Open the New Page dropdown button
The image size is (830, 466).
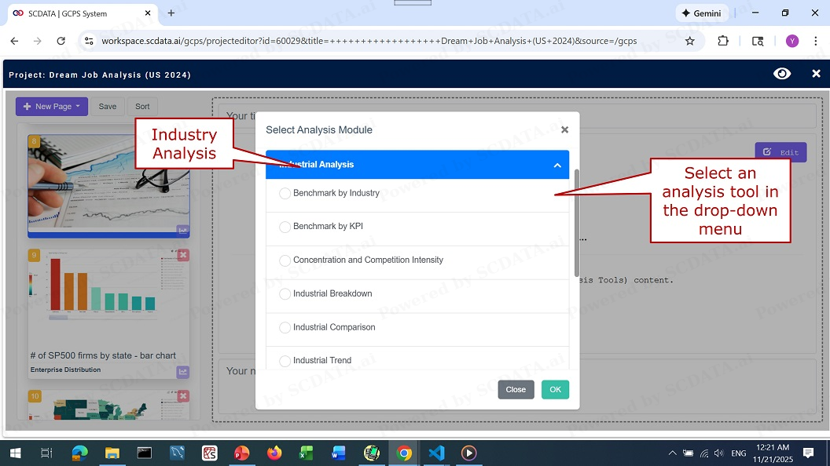tap(52, 107)
